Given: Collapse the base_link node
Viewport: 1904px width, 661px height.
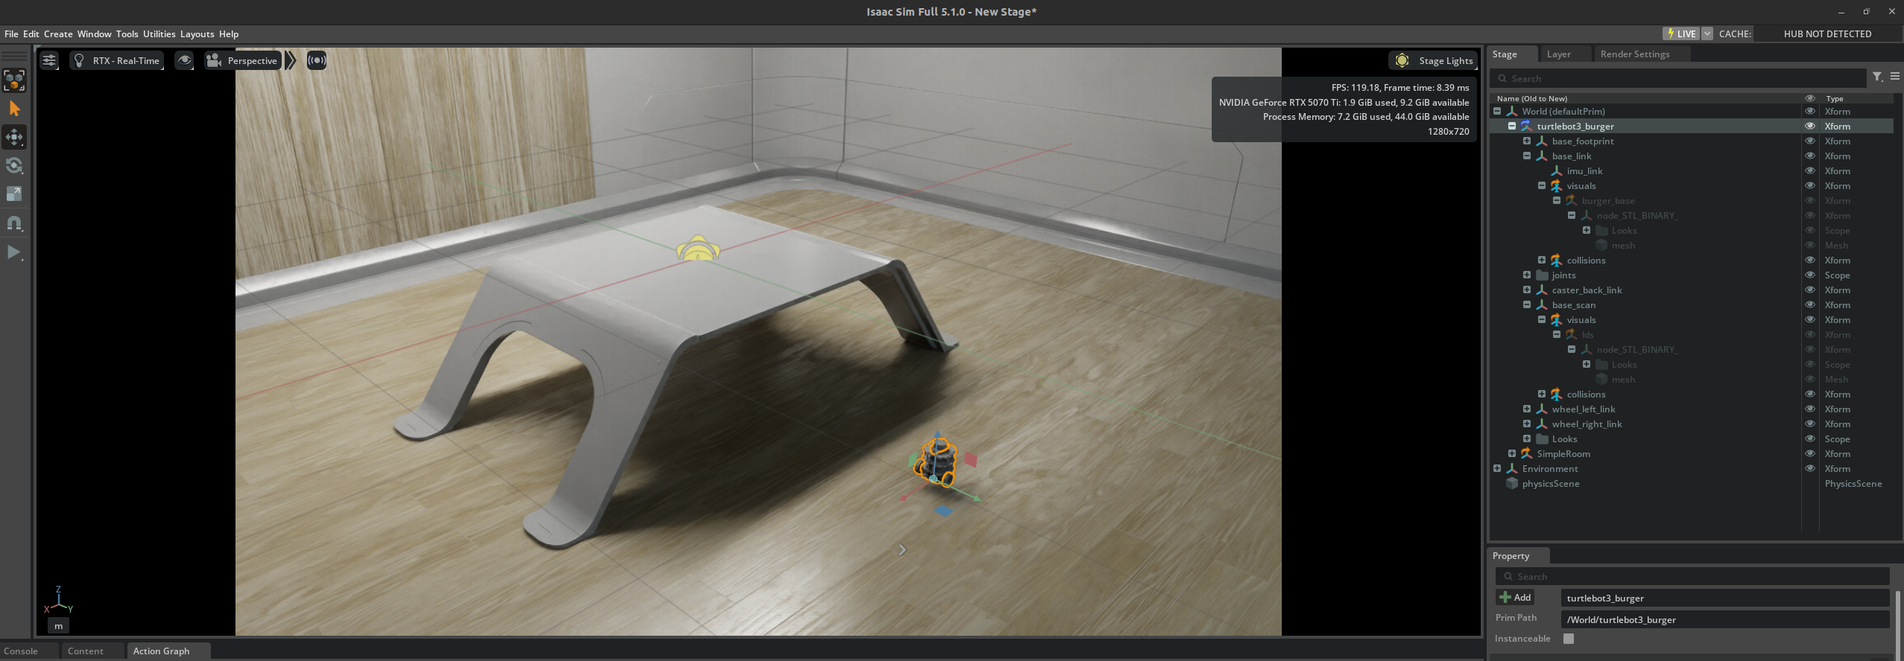Looking at the screenshot, I should click(x=1526, y=156).
